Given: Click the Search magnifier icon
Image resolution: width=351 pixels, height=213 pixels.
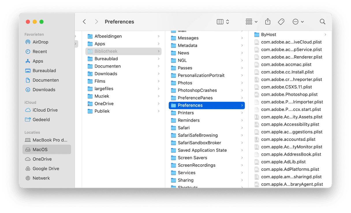Looking at the screenshot, I should tap(322, 22).
